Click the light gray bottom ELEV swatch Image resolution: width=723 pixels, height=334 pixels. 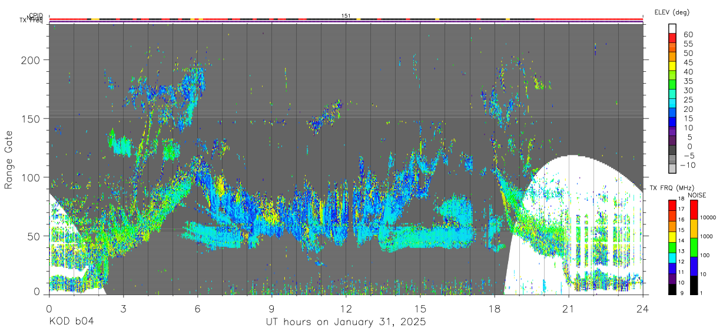coord(672,168)
